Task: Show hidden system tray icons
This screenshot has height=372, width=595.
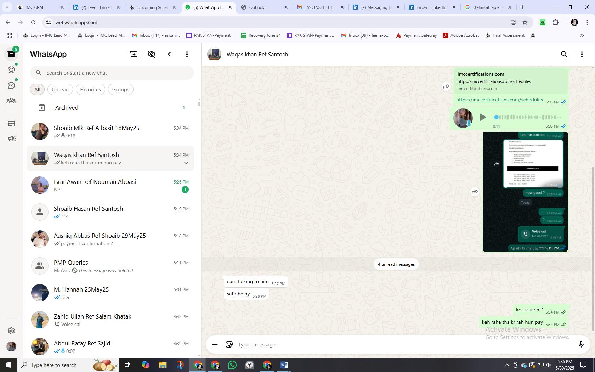Action: pos(506,365)
